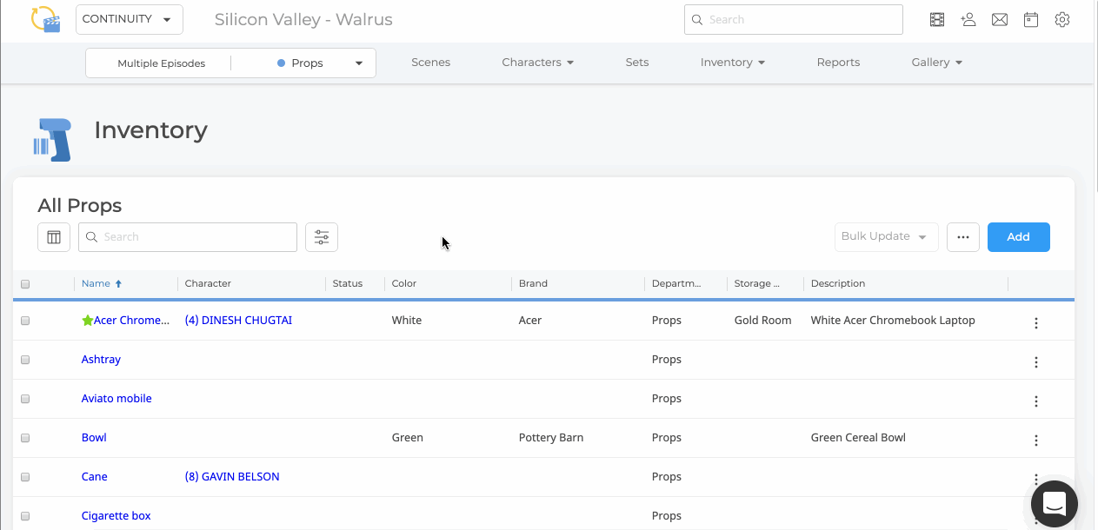Screen dimensions: 1098x530
Task: Expand the Characters menu
Action: [x=537, y=63]
